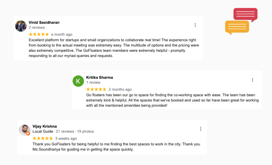Click Kritika Sharma's green K avatar
The image size is (272, 165).
click(x=78, y=81)
